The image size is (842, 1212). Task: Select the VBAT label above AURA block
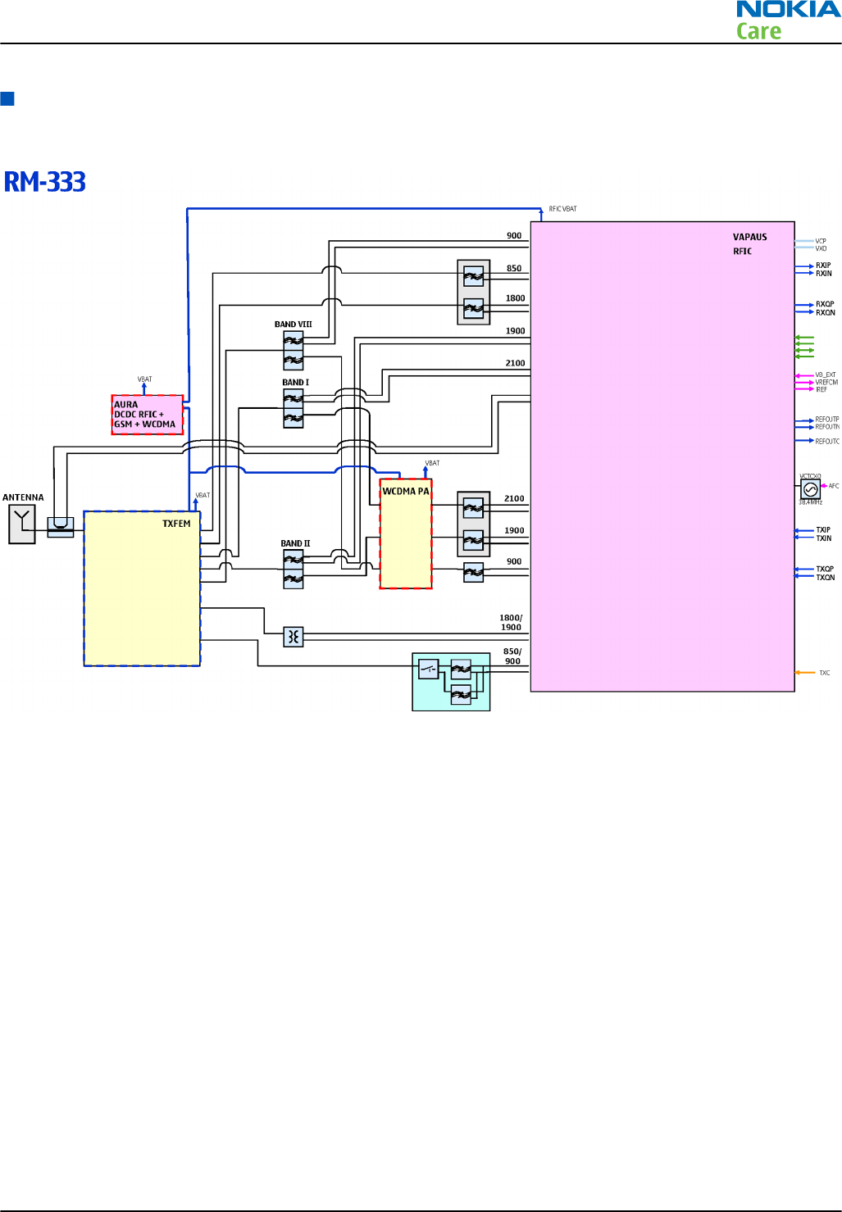[144, 379]
